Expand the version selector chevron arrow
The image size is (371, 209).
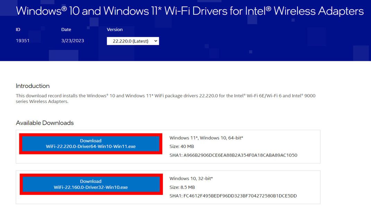click(x=155, y=41)
